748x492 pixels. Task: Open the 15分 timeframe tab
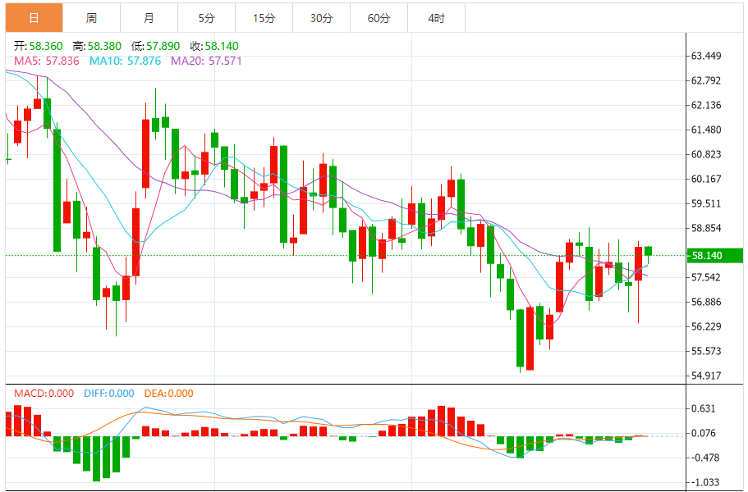click(264, 18)
